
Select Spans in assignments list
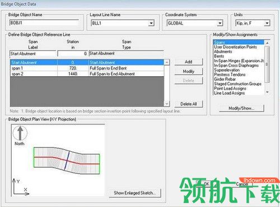pyautogui.click(x=239, y=42)
